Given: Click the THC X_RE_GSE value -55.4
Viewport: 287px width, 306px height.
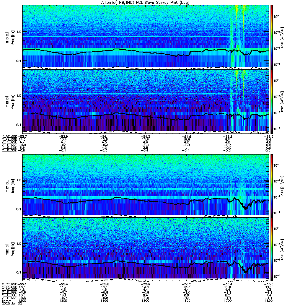Looking at the screenshot, I should pos(63,284).
